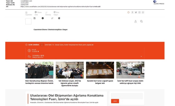Screen dimensions: 175x106
Task: Click the SON DAKİKA clock icon
Action: click(x=26, y=45)
